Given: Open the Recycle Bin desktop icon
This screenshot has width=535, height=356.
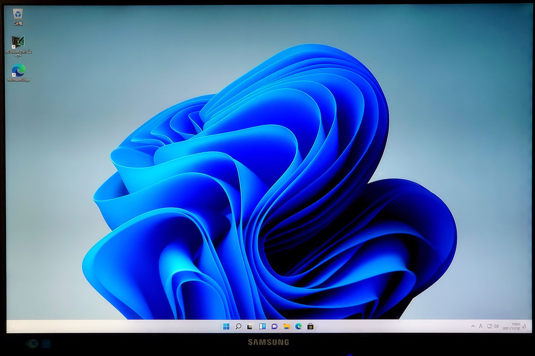Looking at the screenshot, I should coord(17,17).
